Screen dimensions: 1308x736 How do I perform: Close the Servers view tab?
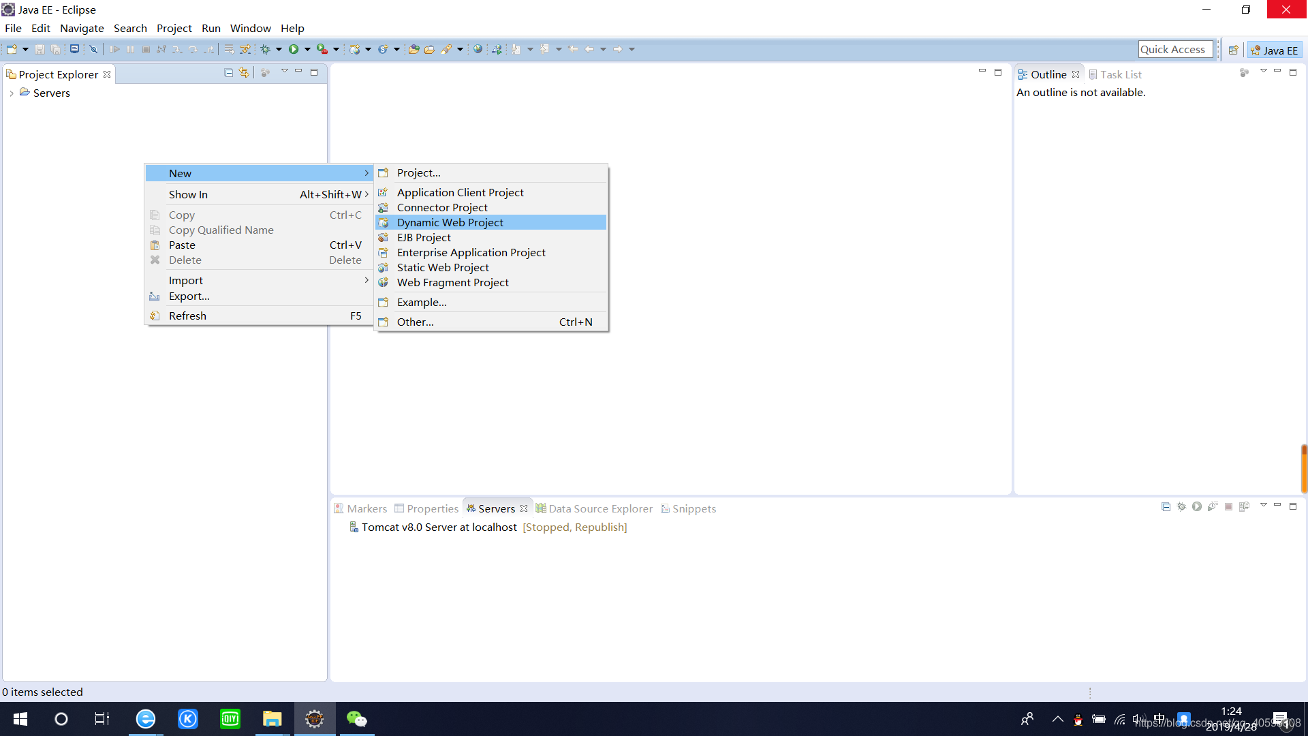524,508
